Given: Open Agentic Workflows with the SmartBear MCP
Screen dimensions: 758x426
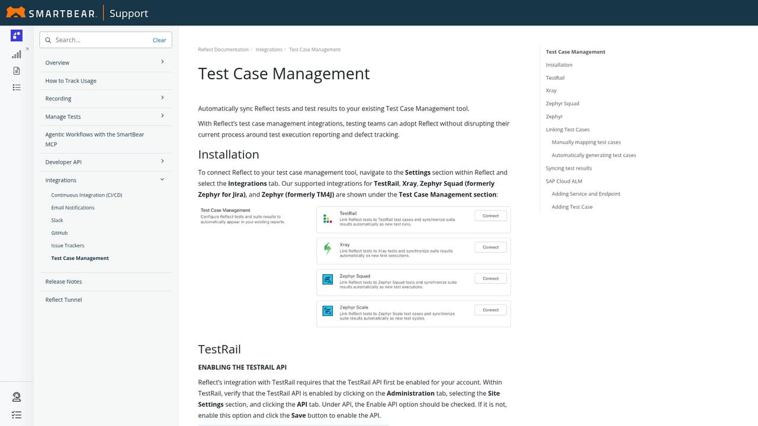Looking at the screenshot, I should (95, 139).
